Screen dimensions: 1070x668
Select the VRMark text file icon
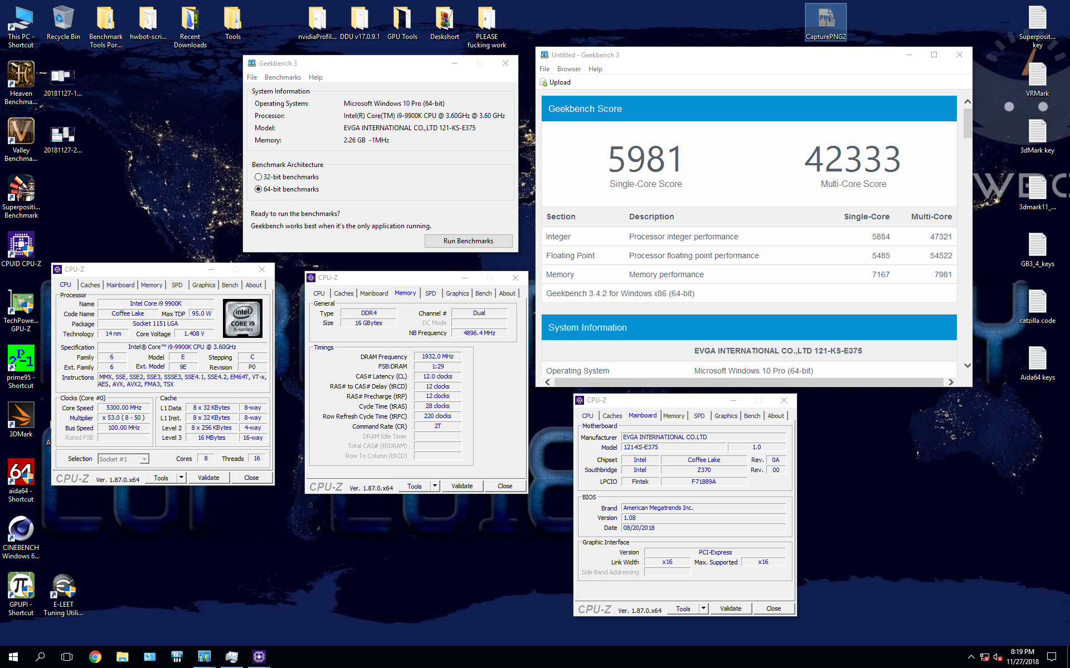click(x=1038, y=79)
